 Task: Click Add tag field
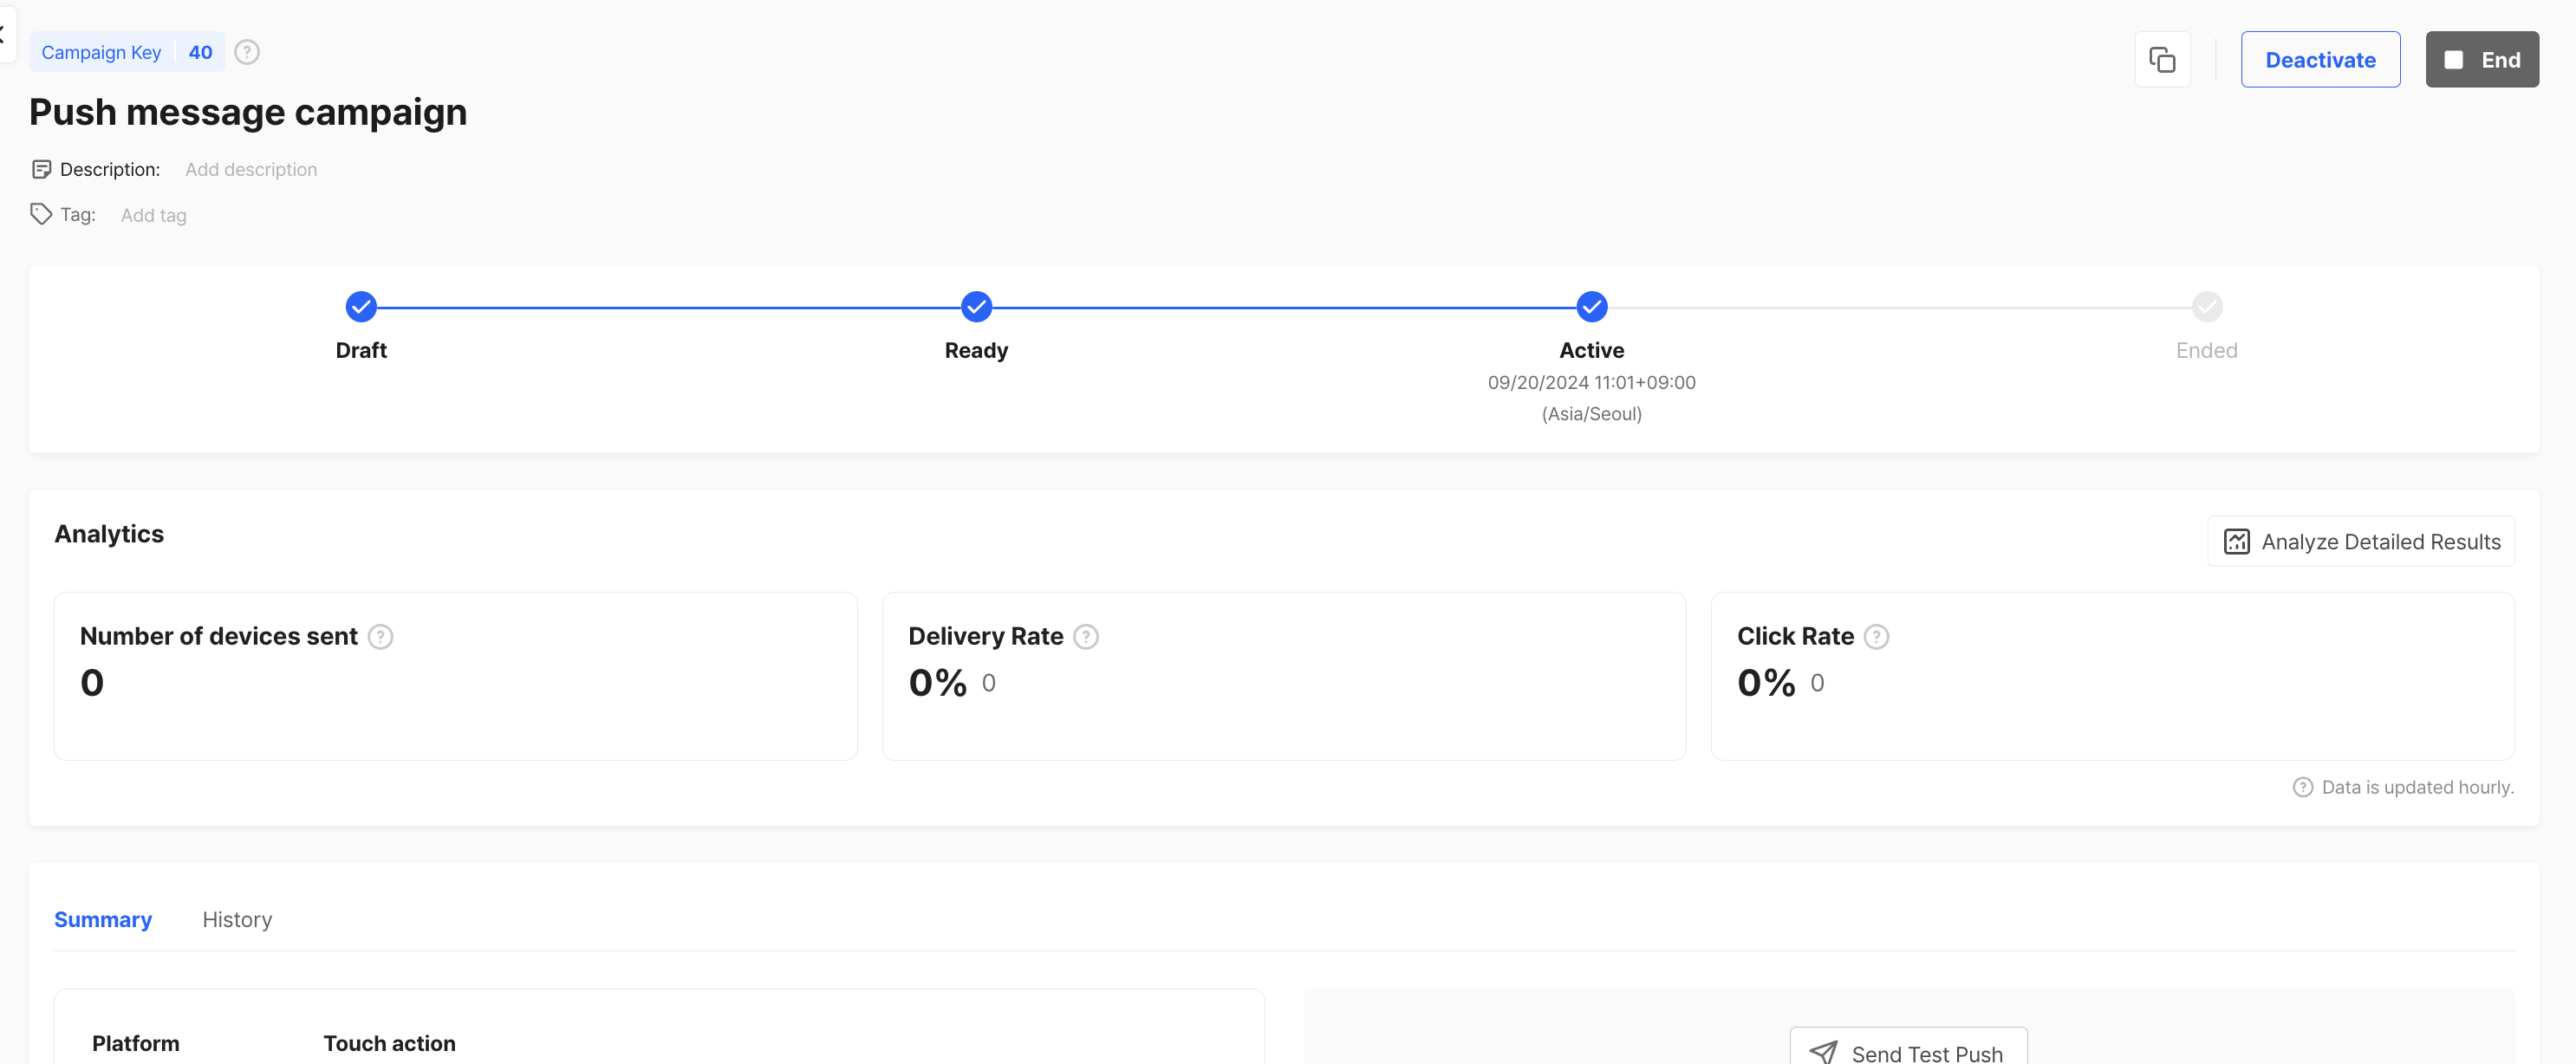(x=153, y=215)
